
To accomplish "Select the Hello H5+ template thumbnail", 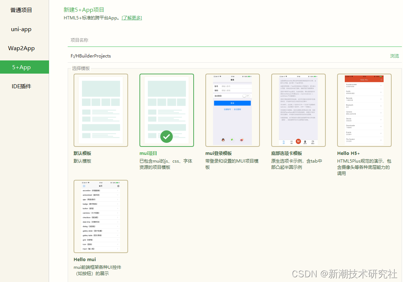I will (364, 110).
